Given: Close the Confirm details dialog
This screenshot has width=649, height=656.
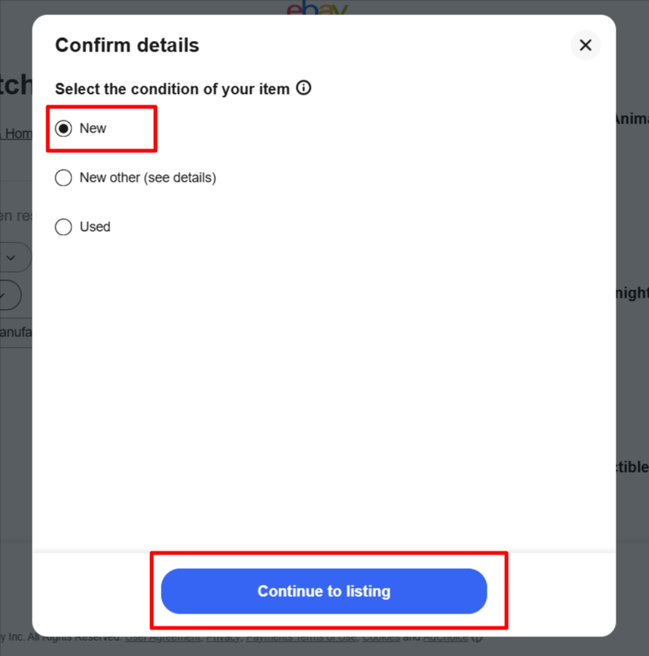Looking at the screenshot, I should [585, 45].
